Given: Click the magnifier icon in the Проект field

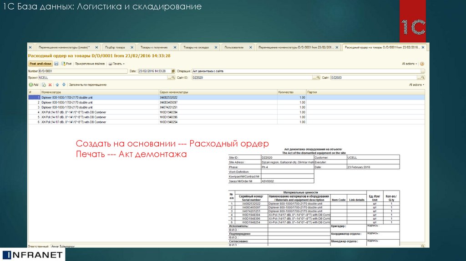Looking at the screenshot, I should [173, 77].
